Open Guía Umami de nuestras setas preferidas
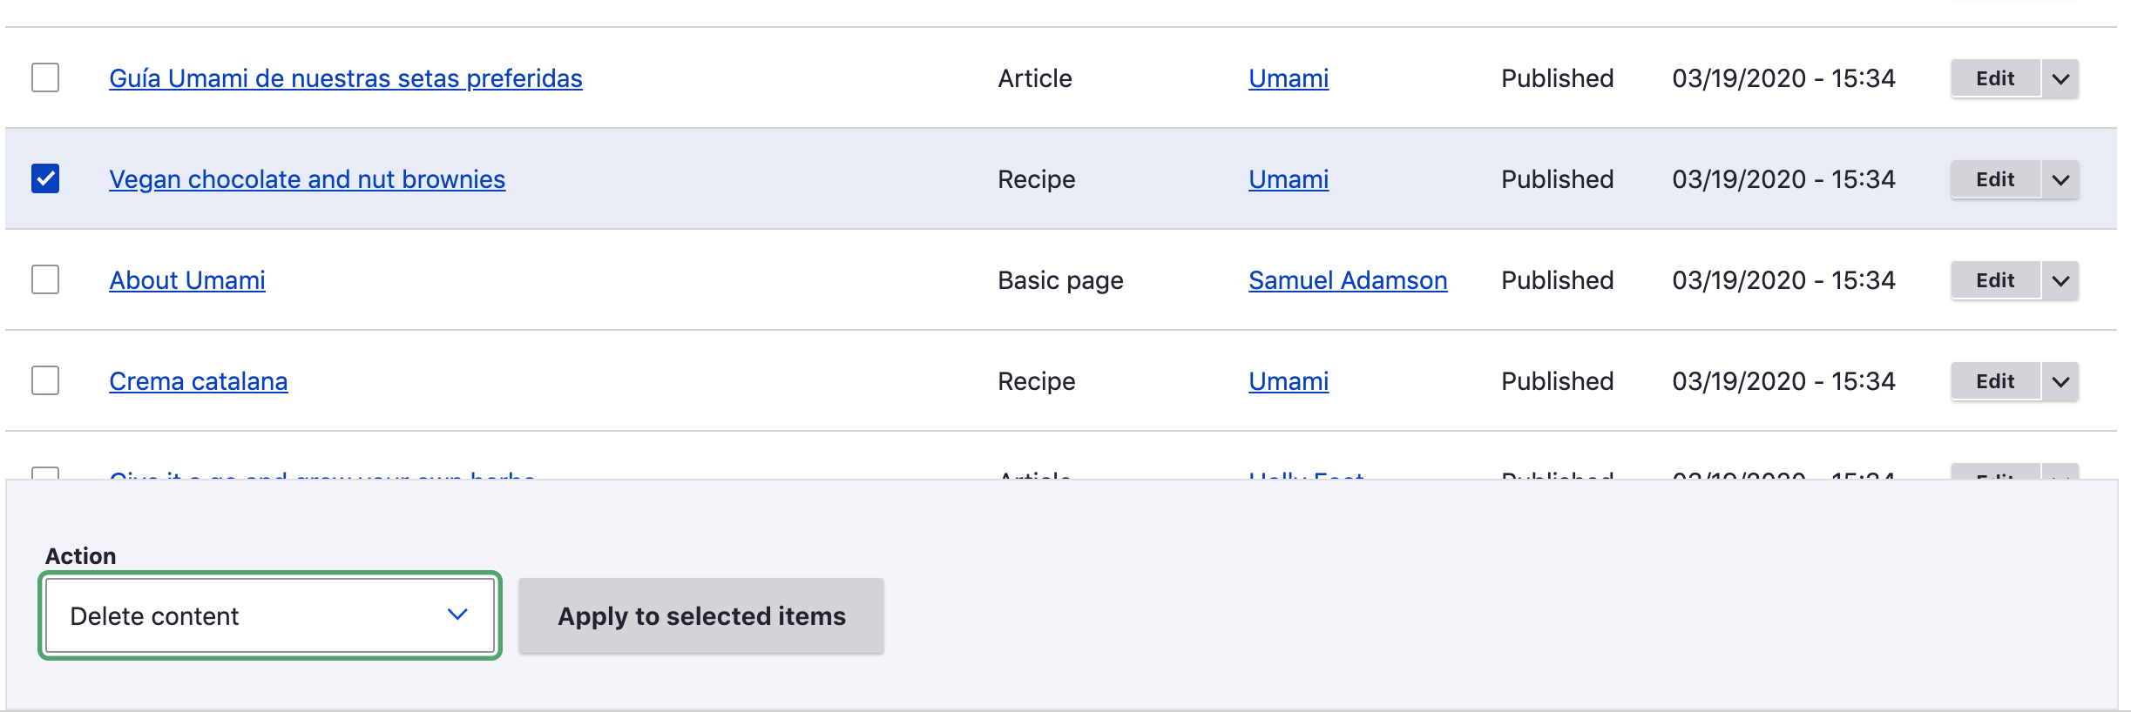Image resolution: width=2131 pixels, height=712 pixels. tap(346, 77)
